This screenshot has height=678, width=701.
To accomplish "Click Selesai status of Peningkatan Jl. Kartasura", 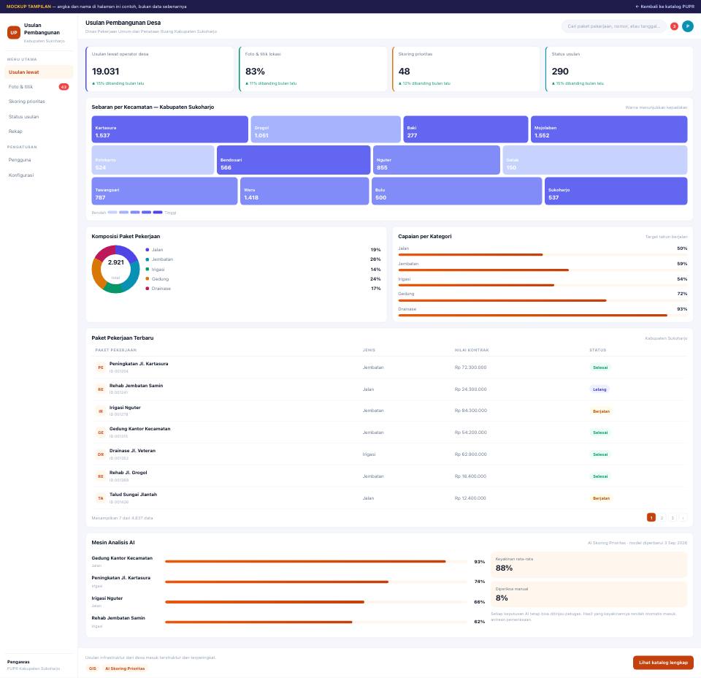I will tap(600, 367).
